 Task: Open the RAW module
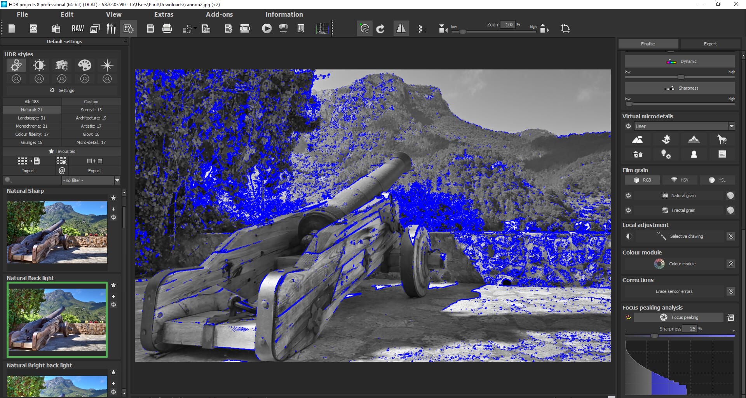(x=78, y=28)
